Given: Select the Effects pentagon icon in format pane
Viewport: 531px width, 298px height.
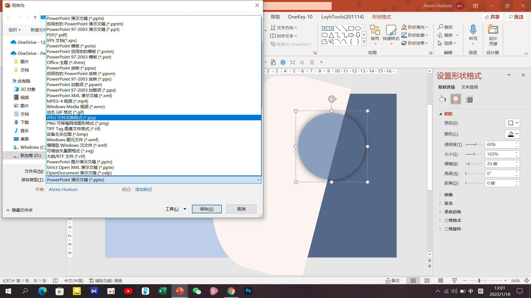Looking at the screenshot, I should tap(455, 99).
